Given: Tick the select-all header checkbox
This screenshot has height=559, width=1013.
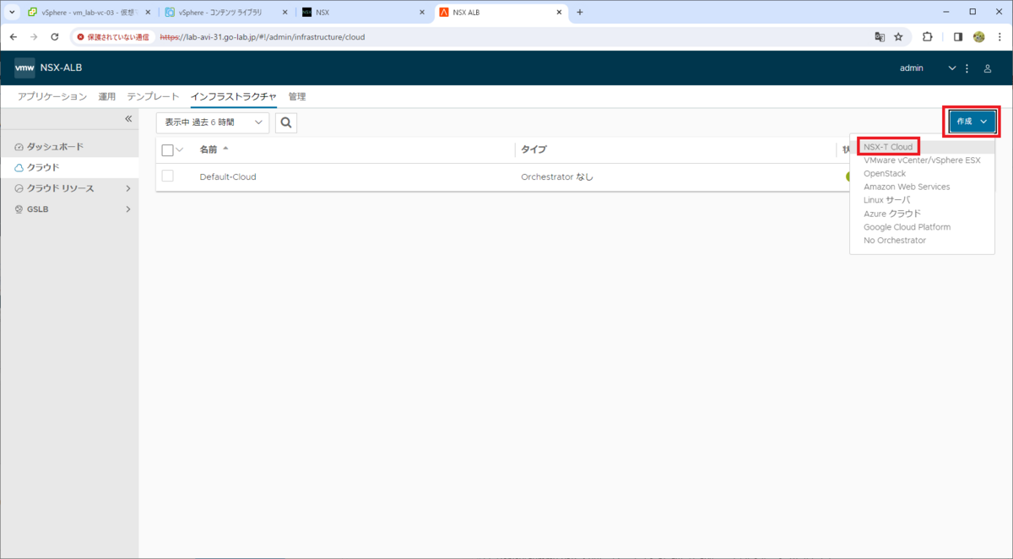Looking at the screenshot, I should click(x=167, y=150).
